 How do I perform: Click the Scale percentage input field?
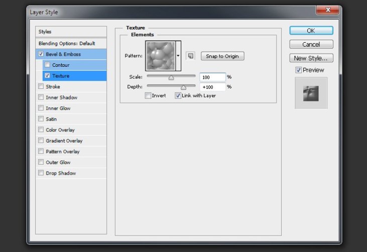point(212,77)
